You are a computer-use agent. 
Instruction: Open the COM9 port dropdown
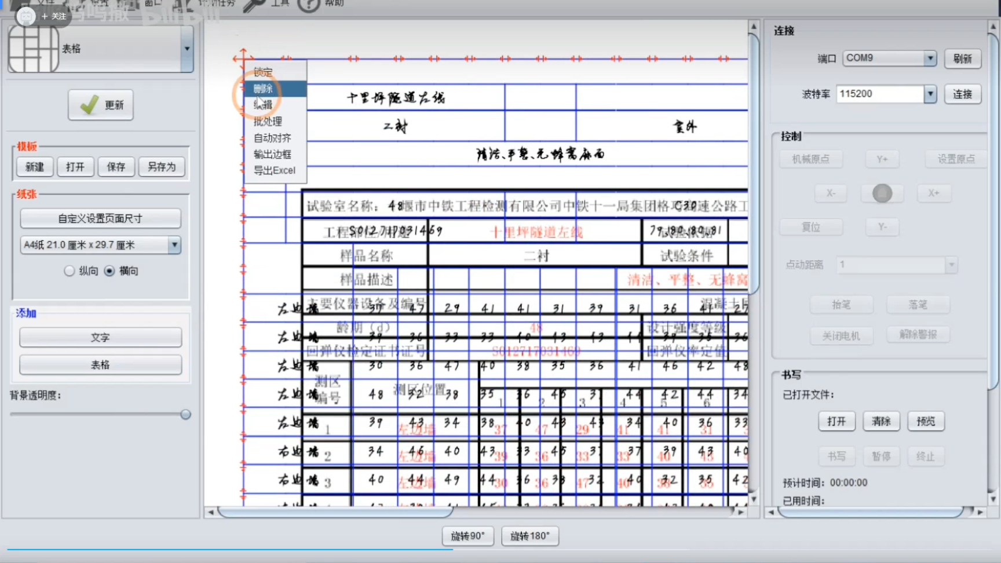coord(930,58)
